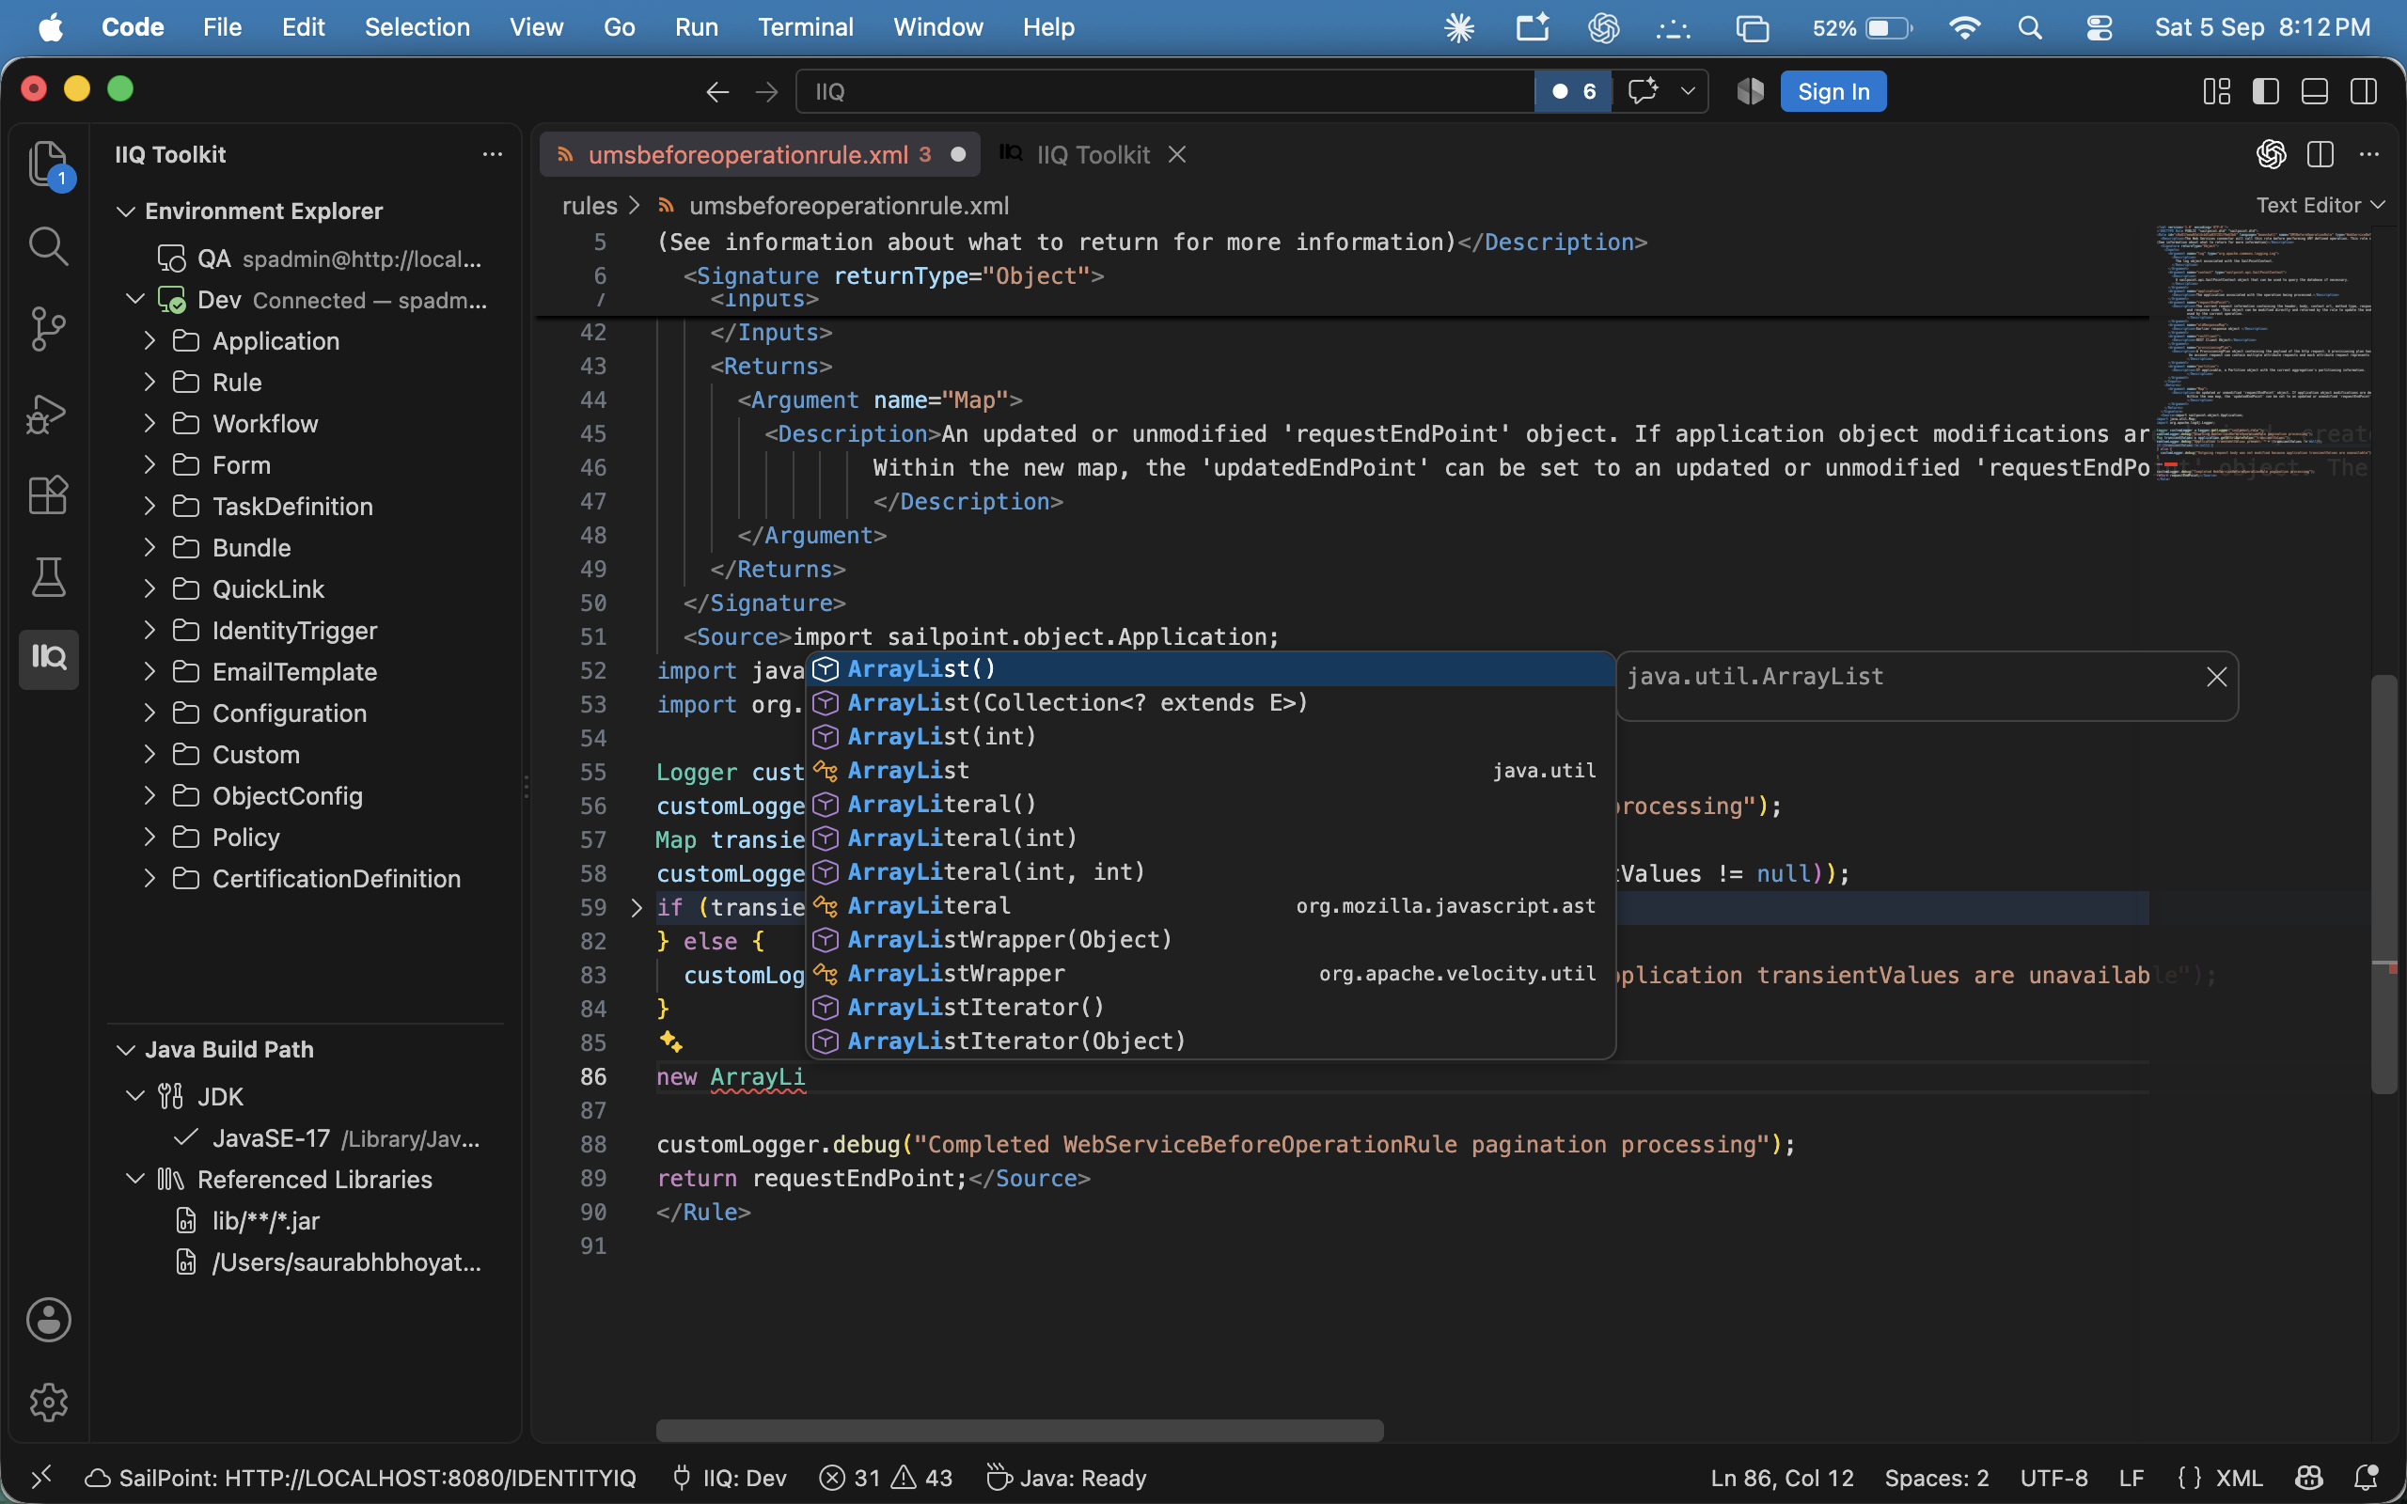Open Run and Debug view

click(48, 412)
